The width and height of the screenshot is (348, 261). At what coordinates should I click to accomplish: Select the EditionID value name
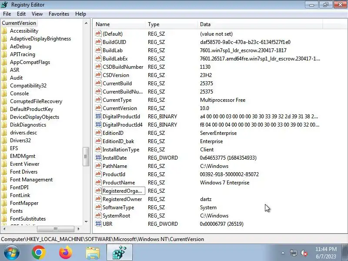coord(113,133)
